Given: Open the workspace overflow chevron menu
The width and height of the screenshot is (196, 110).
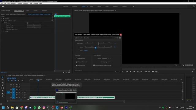Looking at the screenshot, I should [134, 6].
